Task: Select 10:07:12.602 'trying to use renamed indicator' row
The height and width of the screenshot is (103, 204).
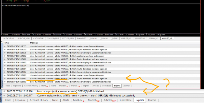Action: coord(102,62)
